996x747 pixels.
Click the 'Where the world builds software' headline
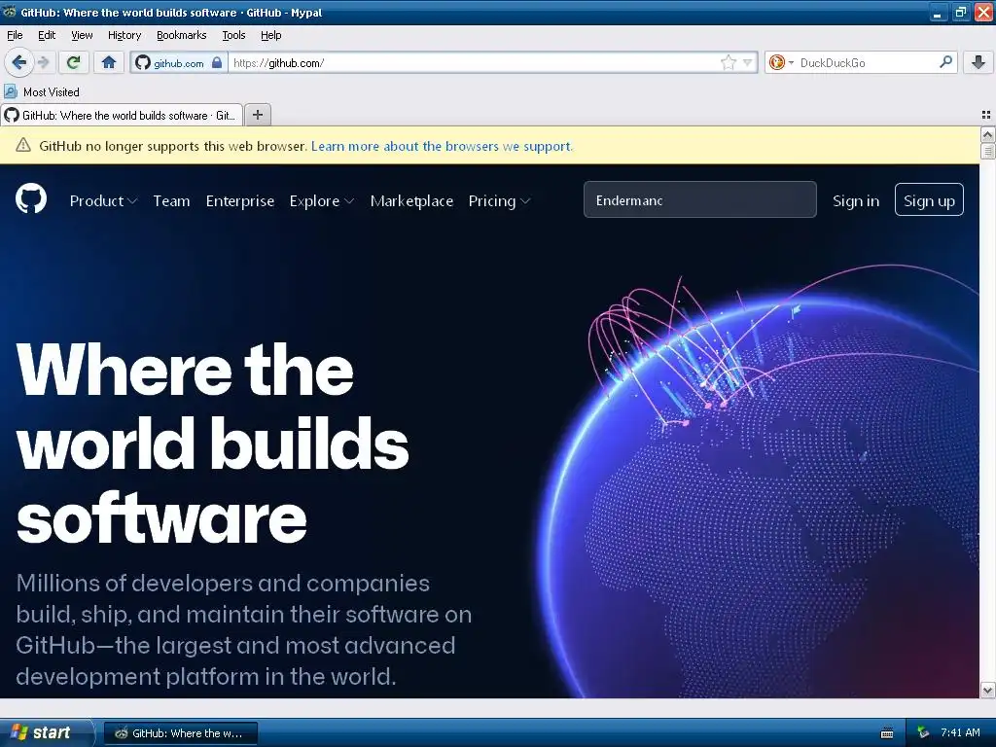(x=212, y=443)
